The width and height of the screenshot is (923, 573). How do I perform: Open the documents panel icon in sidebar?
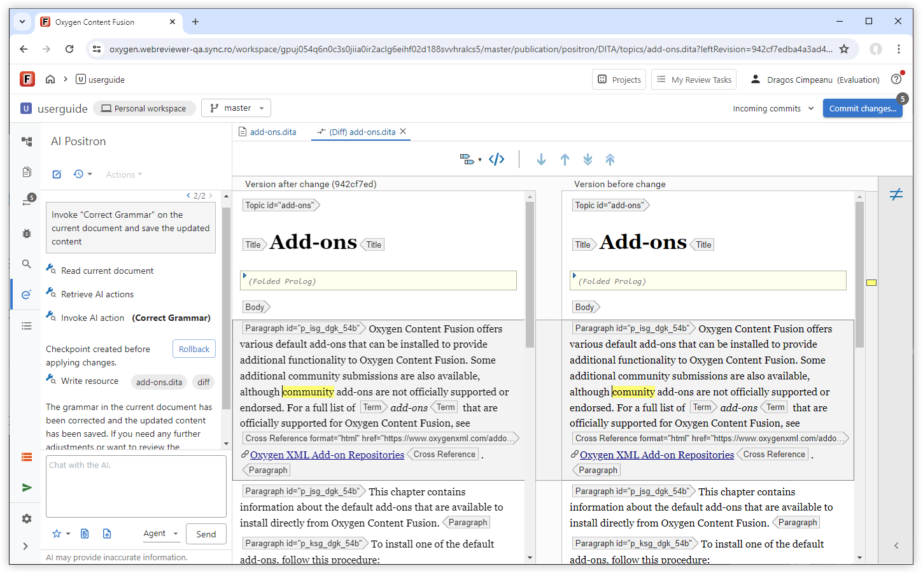pos(27,172)
